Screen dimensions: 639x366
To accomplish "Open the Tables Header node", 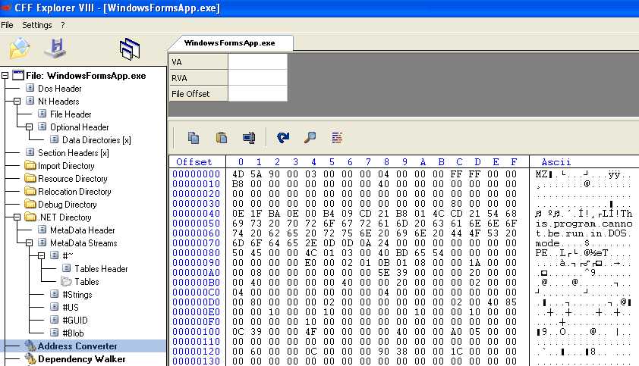I will (101, 269).
